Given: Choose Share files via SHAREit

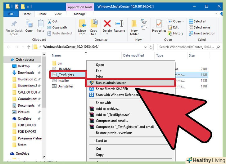Looking at the screenshot, I should coord(112,89).
